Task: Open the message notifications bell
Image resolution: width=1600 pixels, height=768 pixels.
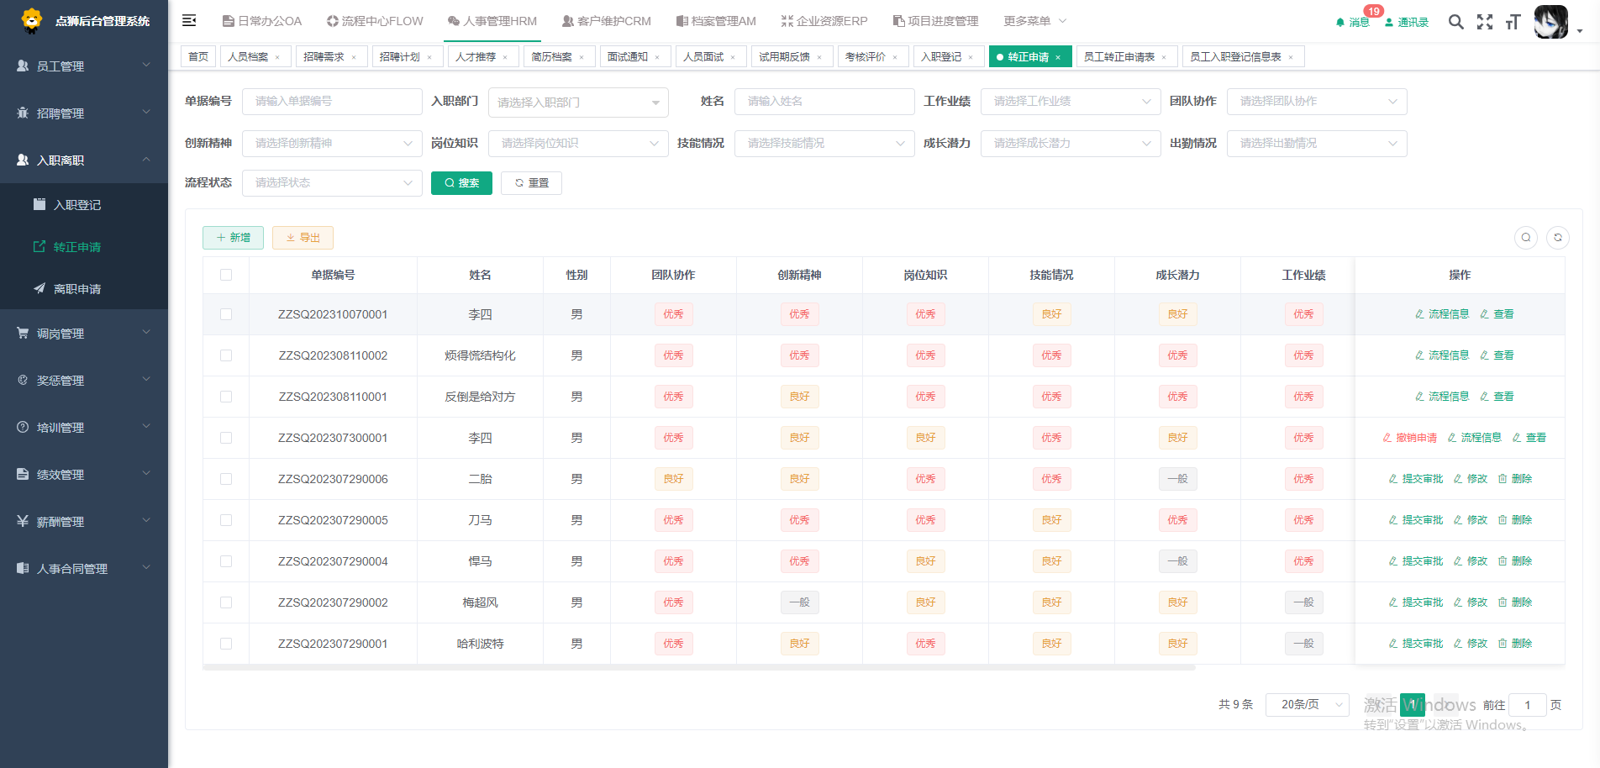Action: 1352,22
